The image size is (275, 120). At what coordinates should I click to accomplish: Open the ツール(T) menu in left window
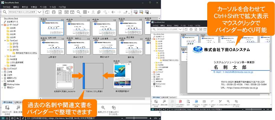point(52,7)
